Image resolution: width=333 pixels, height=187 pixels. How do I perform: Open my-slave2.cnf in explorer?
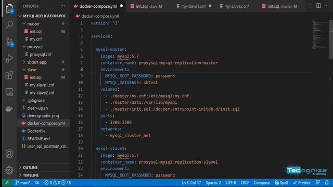[44, 92]
